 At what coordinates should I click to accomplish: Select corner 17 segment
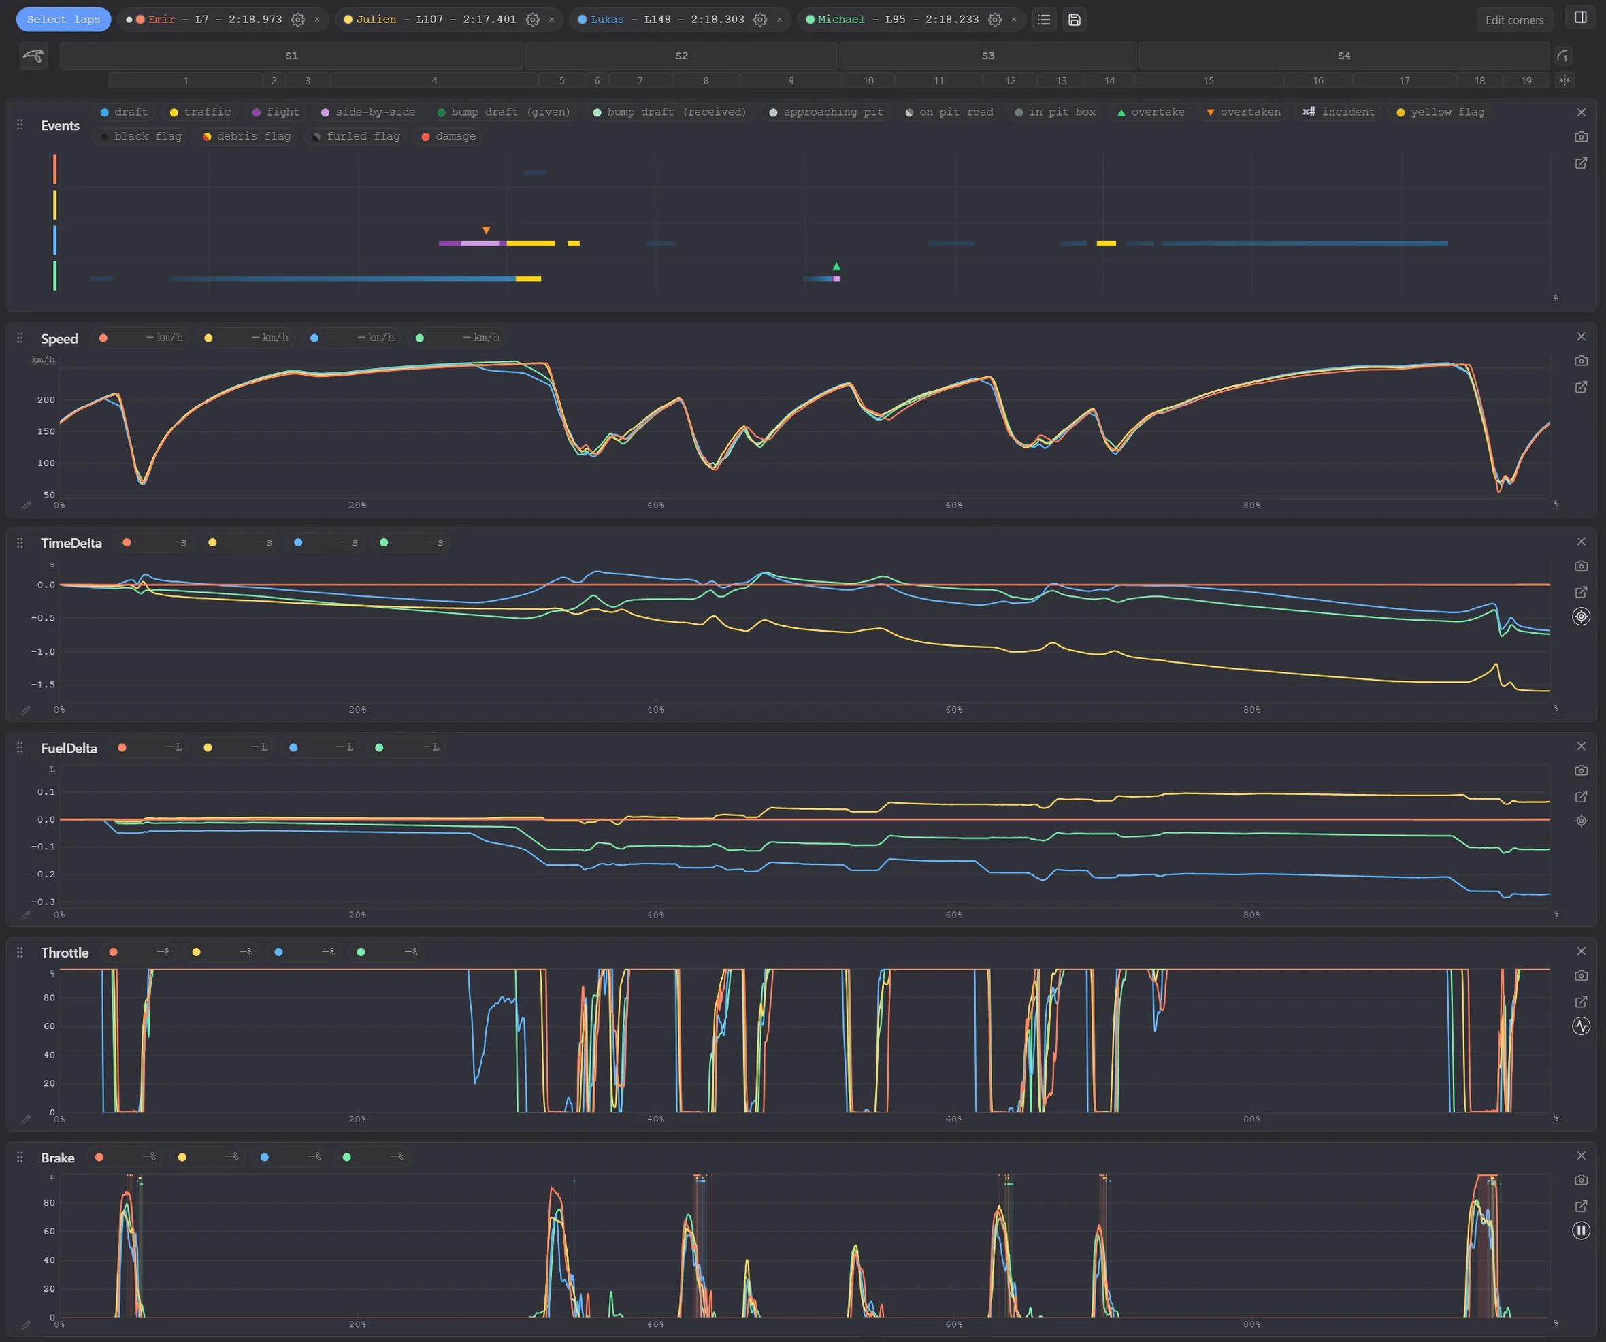click(1404, 80)
